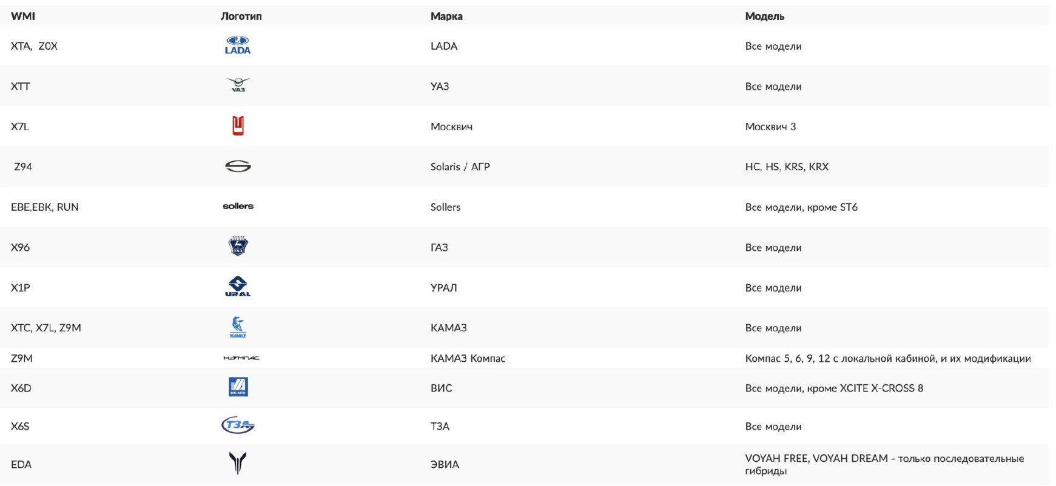Screen dimensions: 1056x486
Task: Click the blue КАМАЗ horse logo
Action: (x=238, y=327)
